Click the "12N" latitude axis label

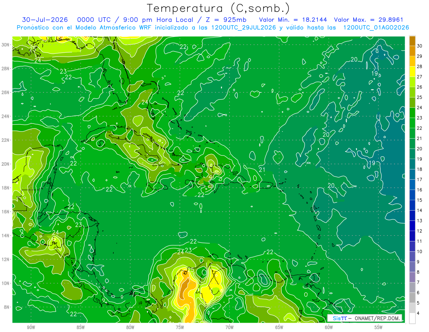point(6,259)
